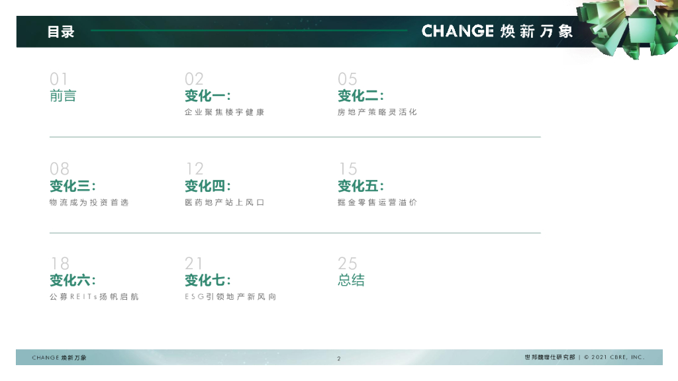This screenshot has width=678, height=381.
Task: Select the 物流成为投资首选 subtitle
Action: tap(89, 202)
